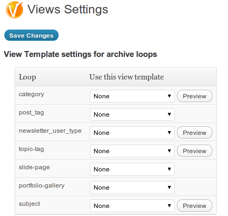Preview the topic-tag loop template
This screenshot has width=228, height=216.
[195, 151]
